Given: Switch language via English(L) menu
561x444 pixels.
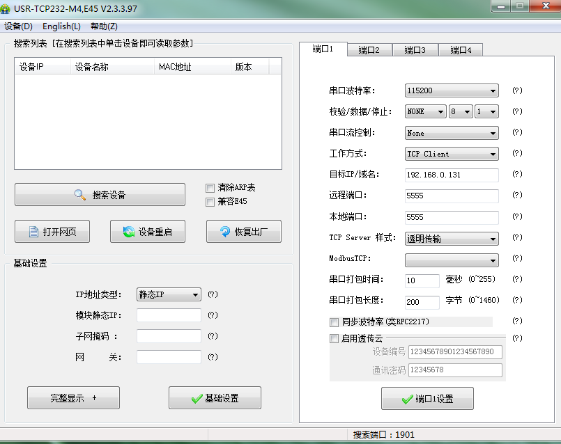Looking at the screenshot, I should pos(61,26).
